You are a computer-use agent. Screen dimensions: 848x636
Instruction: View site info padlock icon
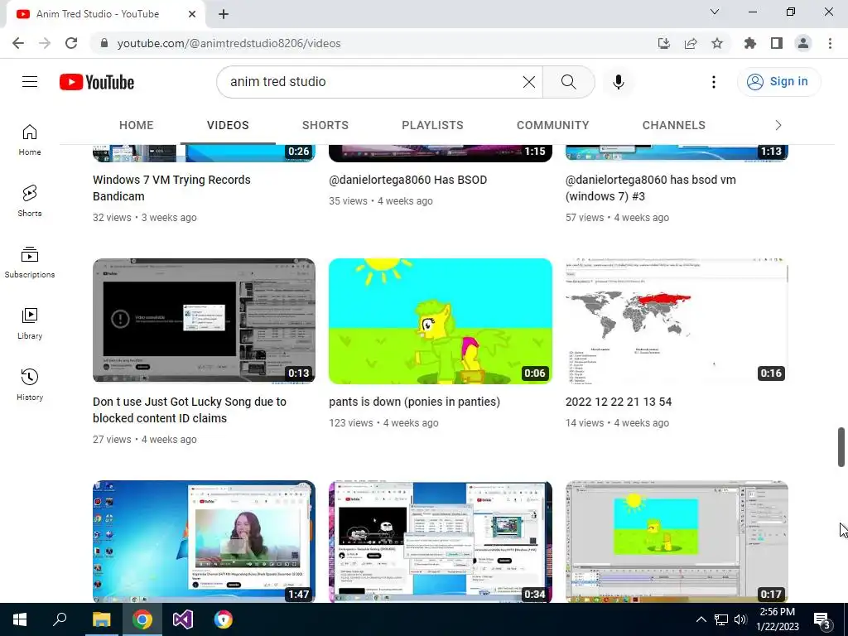(x=104, y=43)
